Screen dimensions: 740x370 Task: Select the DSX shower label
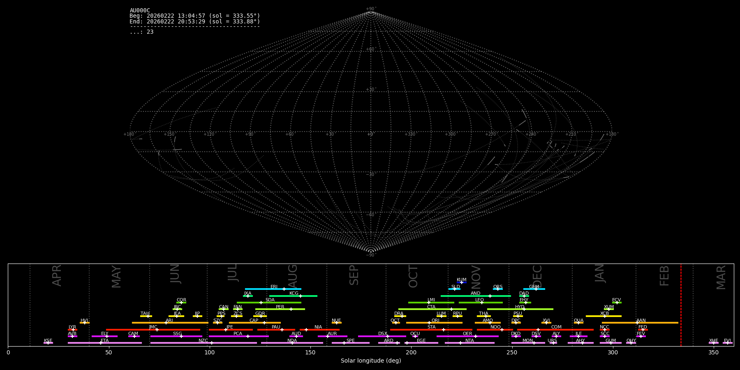[x=383, y=334]
